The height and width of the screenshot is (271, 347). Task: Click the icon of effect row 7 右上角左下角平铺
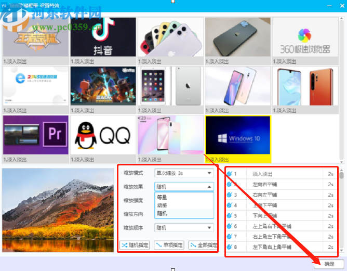click(229, 237)
